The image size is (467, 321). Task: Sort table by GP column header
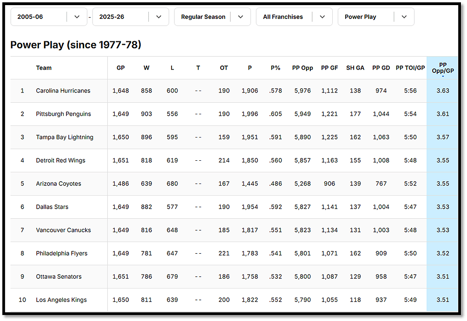click(121, 68)
